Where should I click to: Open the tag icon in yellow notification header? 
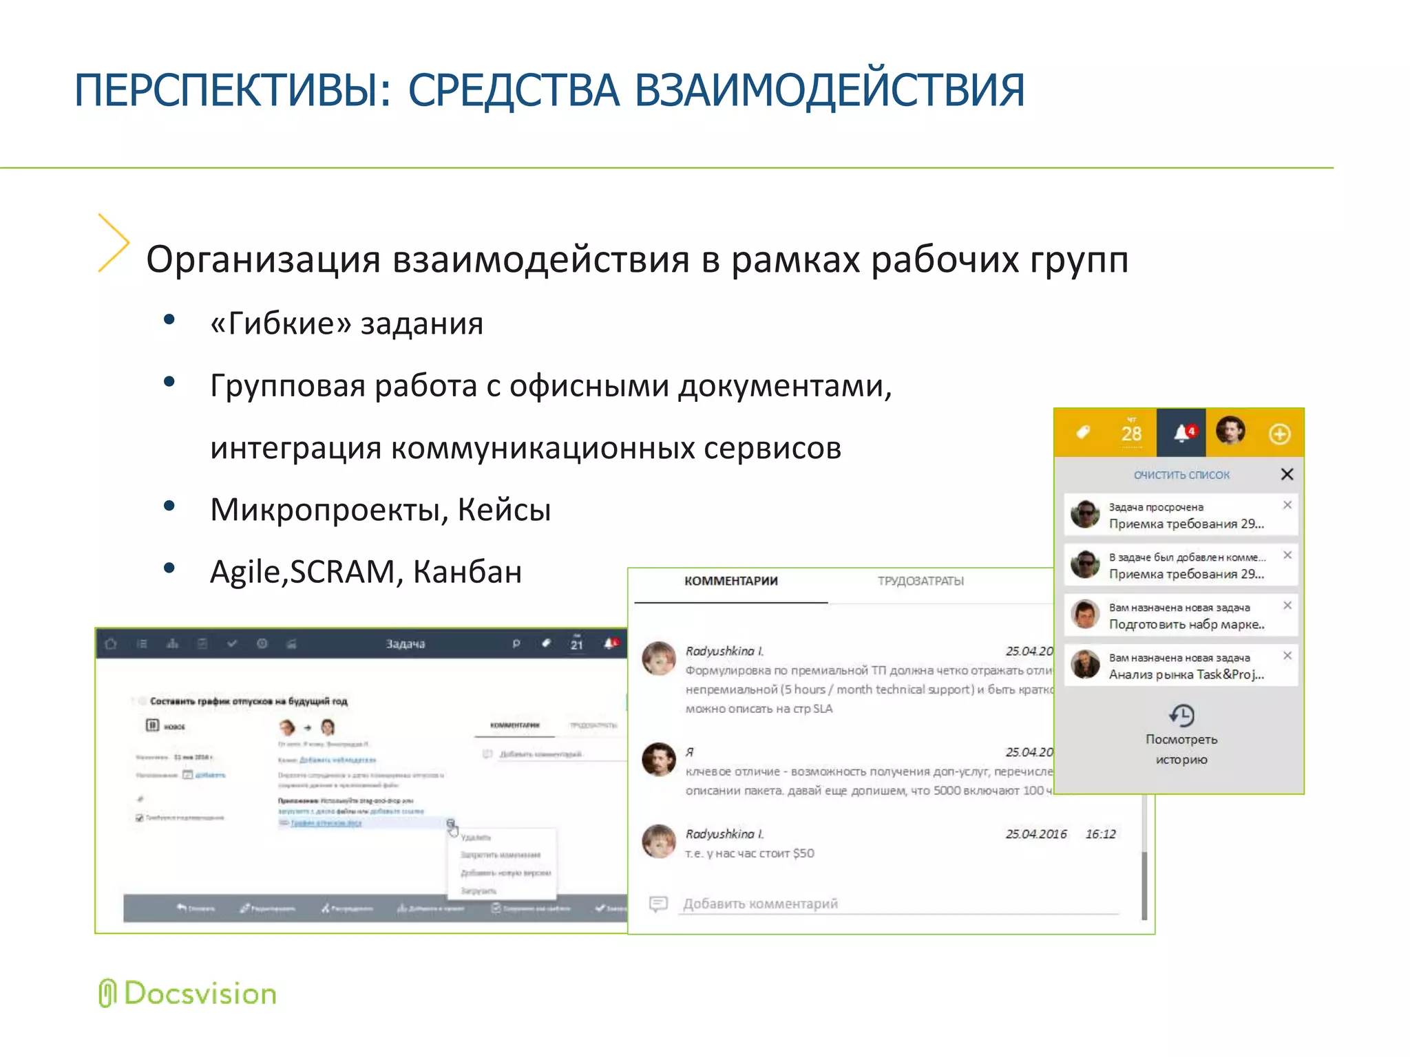[1083, 432]
